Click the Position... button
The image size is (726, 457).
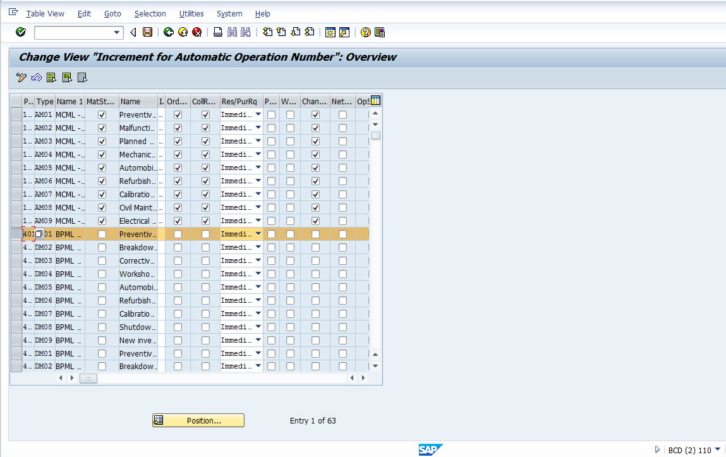click(x=198, y=420)
